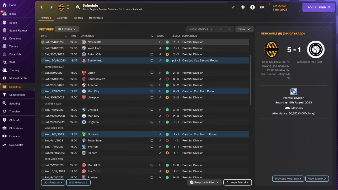Viewport: 338px width, 190px height.
Task: Open the Social Feed button
Action: point(318,7)
